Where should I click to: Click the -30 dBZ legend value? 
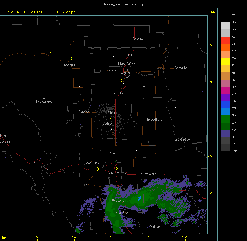[x=235, y=151]
